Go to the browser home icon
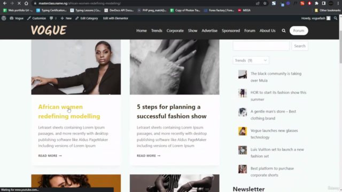Screen dimensions: 342x192 26,3
